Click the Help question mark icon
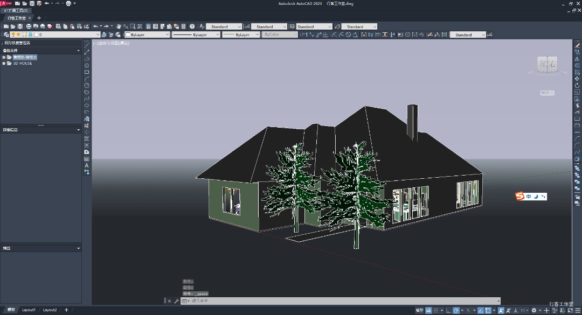Viewport: 582px width, 315px height. 192,26
